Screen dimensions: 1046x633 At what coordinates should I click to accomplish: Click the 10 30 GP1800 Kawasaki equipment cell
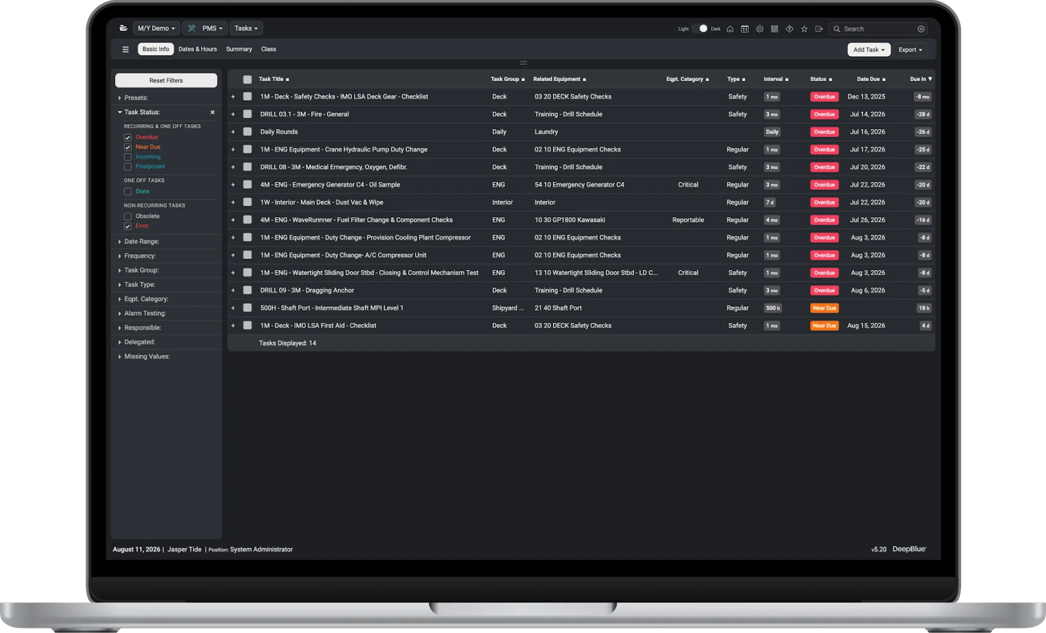[570, 220]
